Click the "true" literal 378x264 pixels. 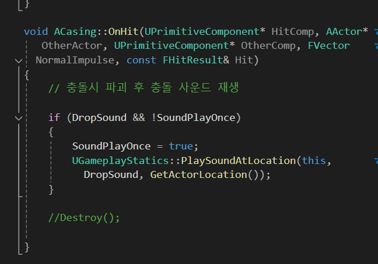(181, 146)
